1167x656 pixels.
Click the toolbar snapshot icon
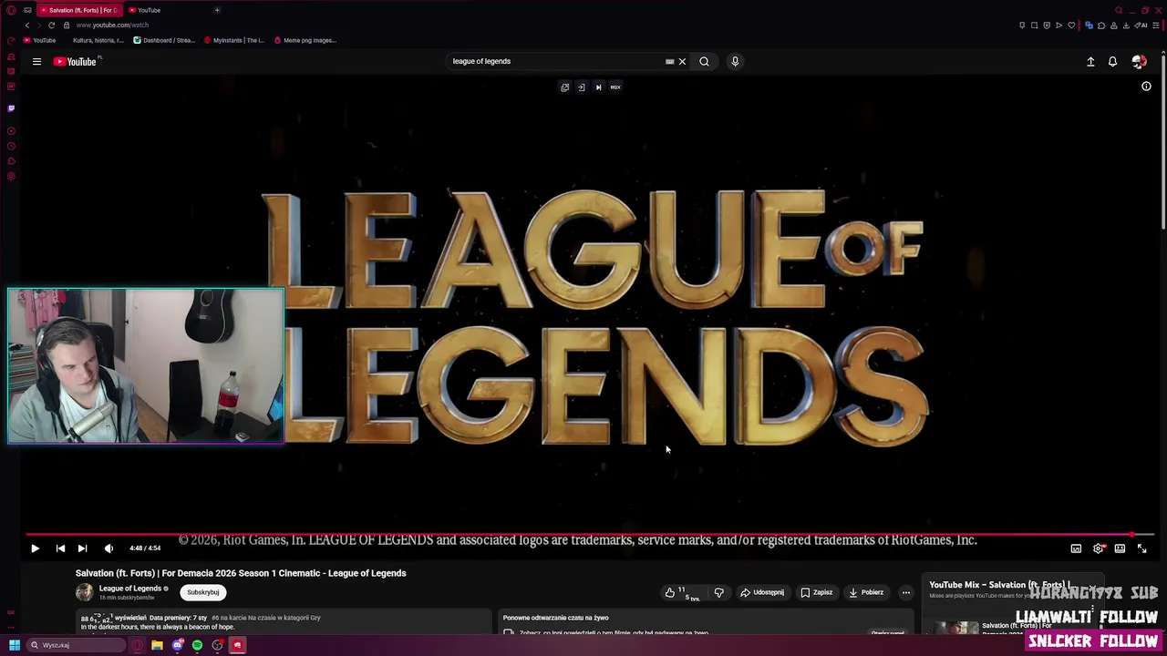[x=1034, y=26]
